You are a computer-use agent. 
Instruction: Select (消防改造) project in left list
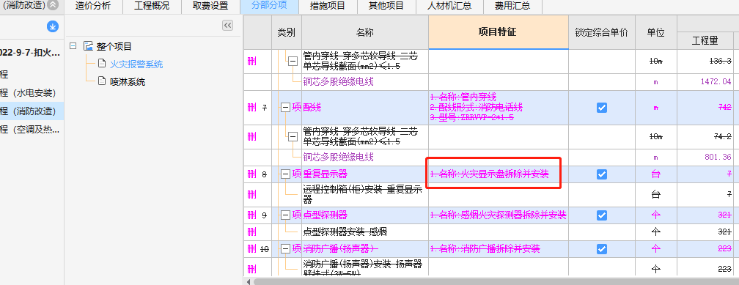(x=32, y=111)
